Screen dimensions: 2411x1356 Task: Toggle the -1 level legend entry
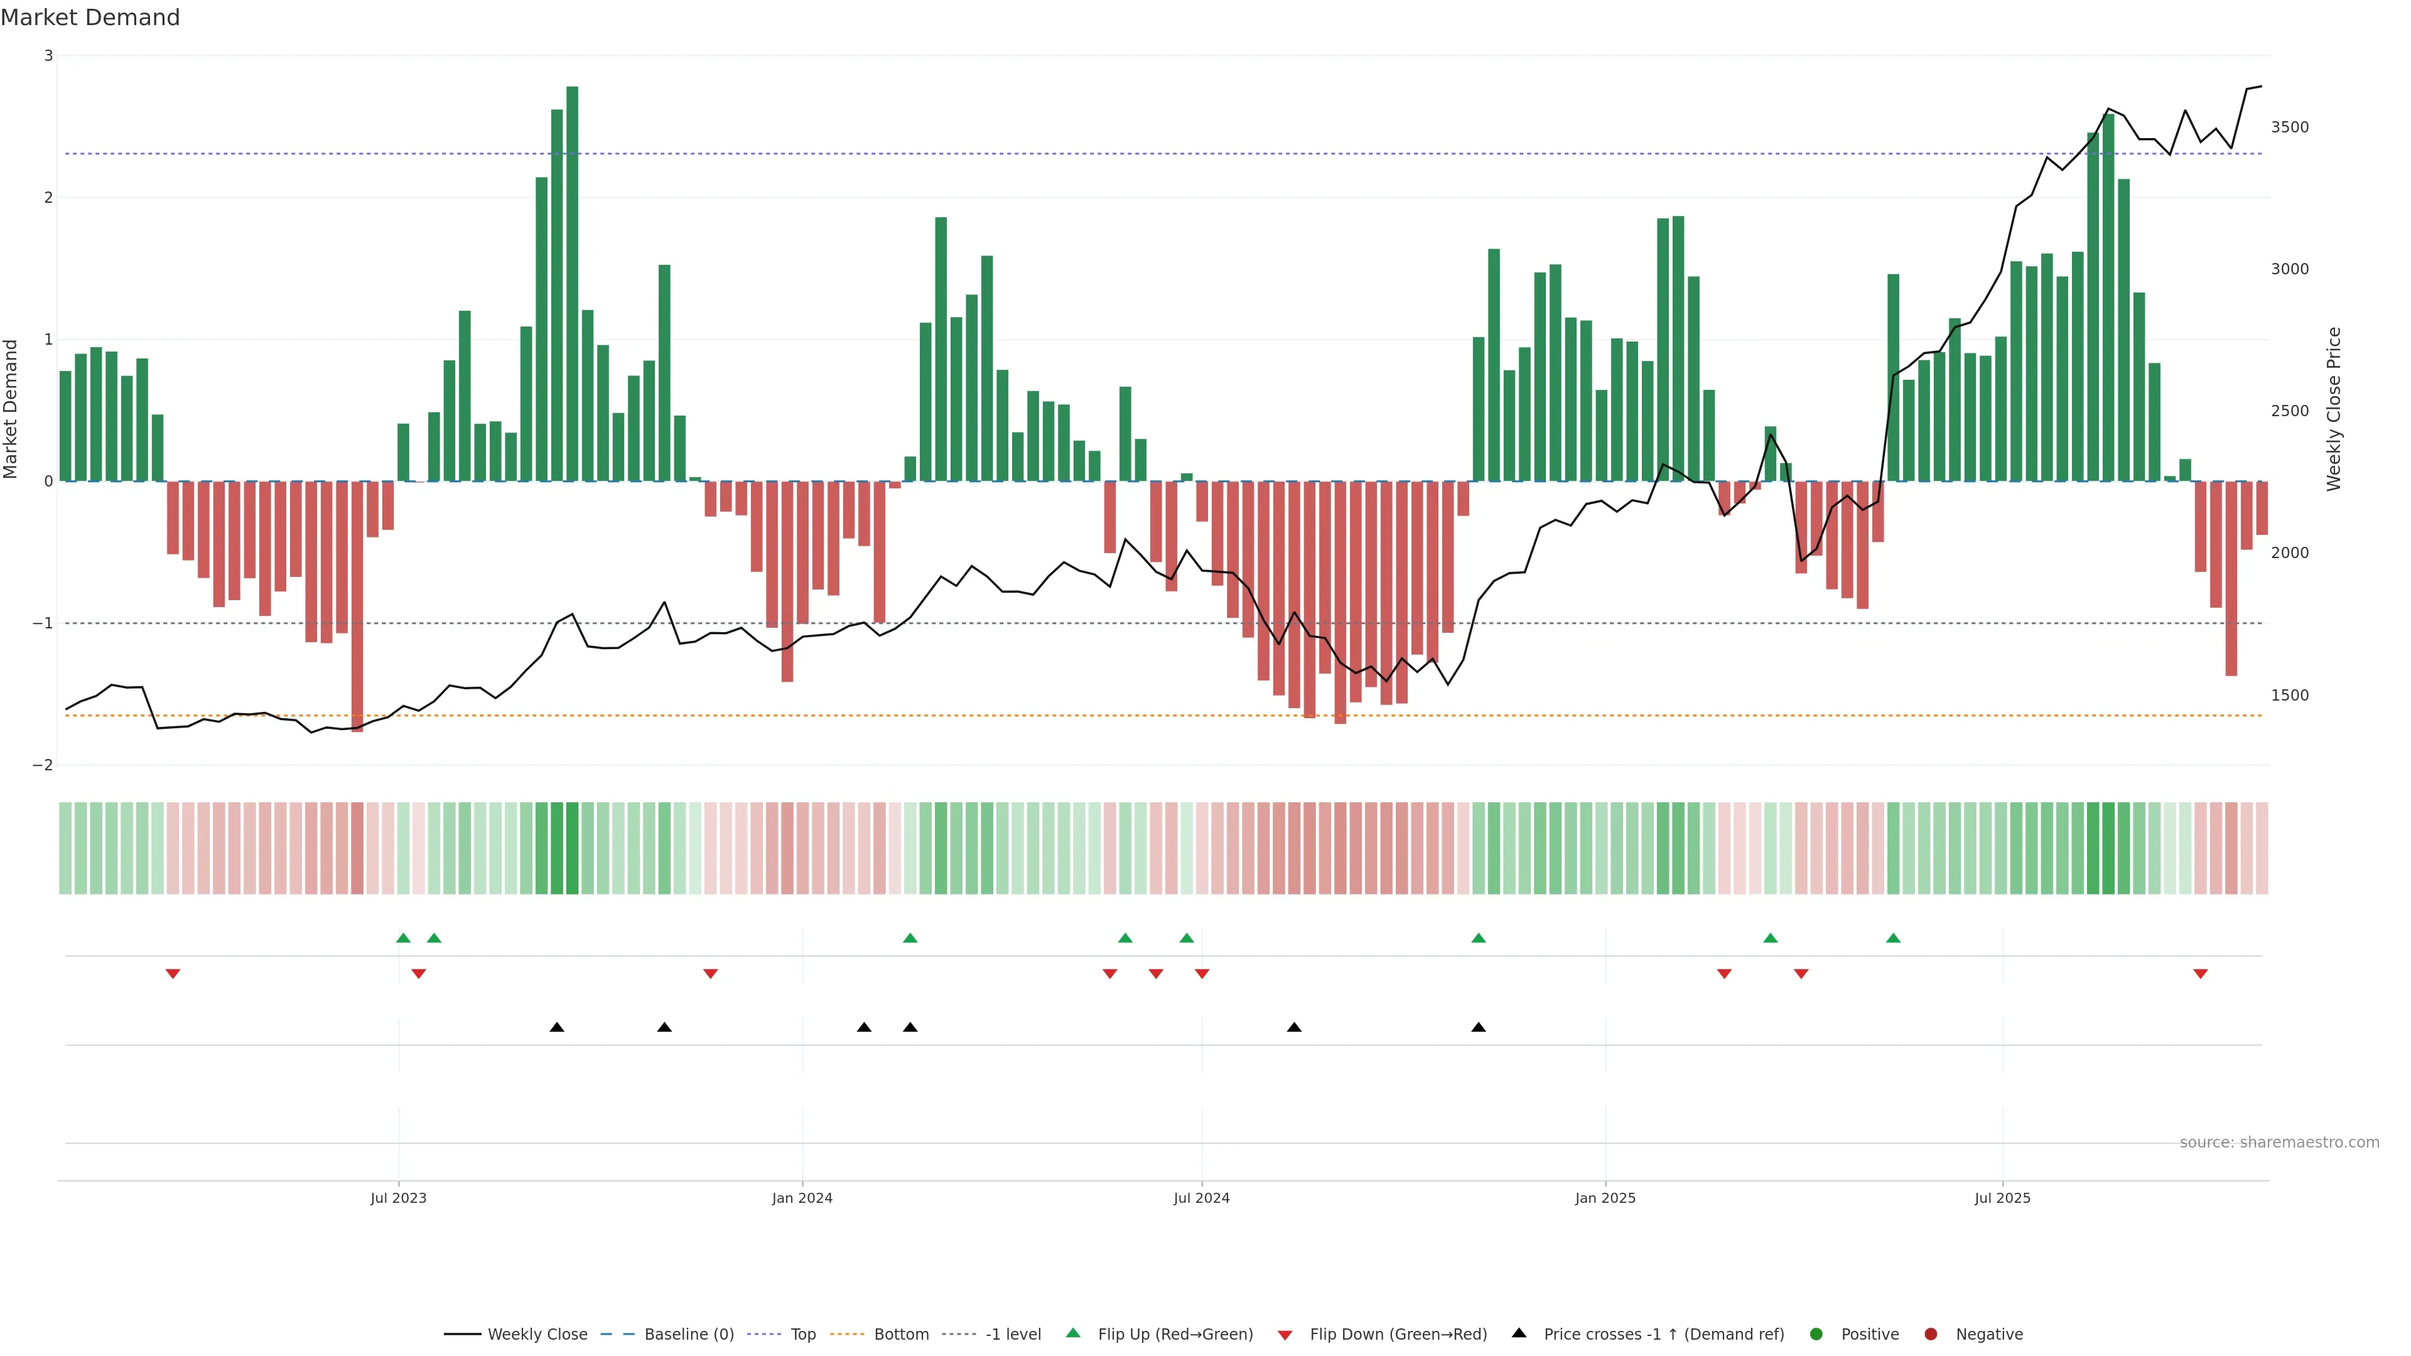pyautogui.click(x=1013, y=1333)
